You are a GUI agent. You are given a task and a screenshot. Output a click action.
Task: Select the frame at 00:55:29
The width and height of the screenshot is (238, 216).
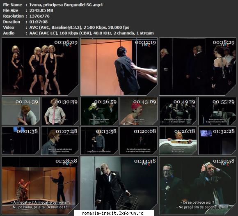click(217, 111)
